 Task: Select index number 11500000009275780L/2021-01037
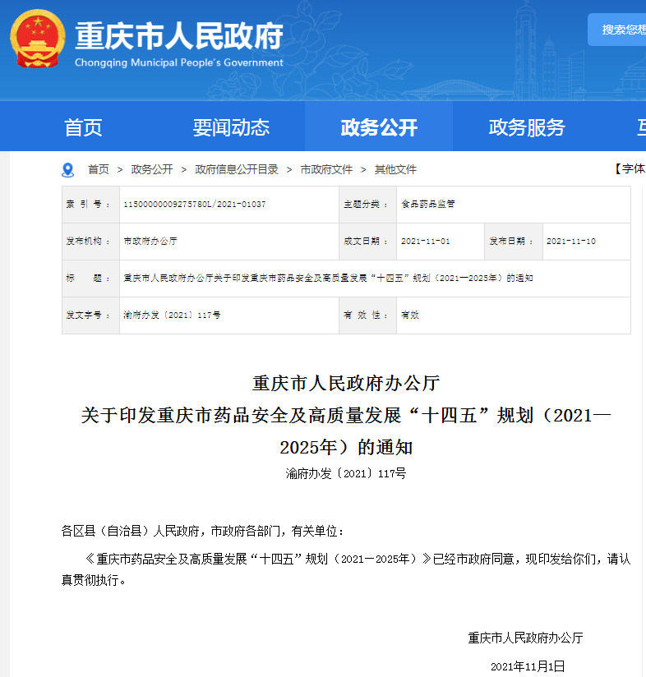(x=195, y=205)
